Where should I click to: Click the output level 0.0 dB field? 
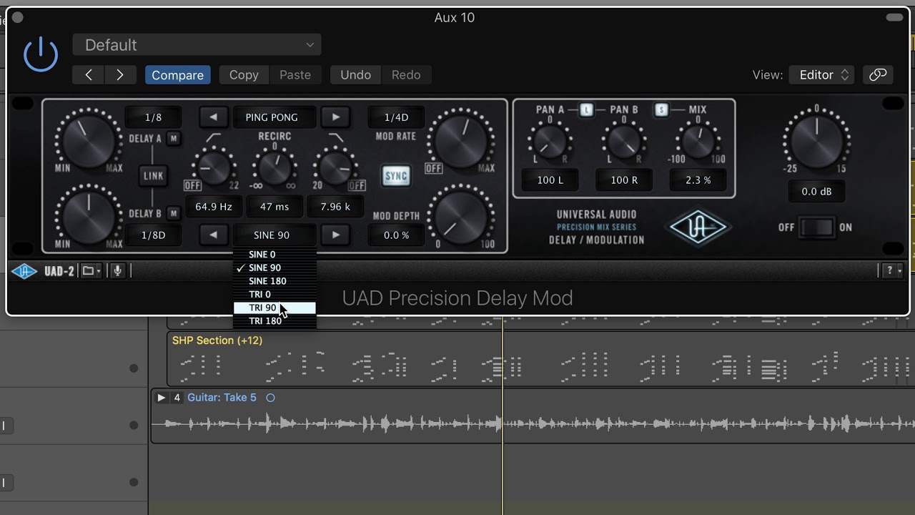[816, 192]
